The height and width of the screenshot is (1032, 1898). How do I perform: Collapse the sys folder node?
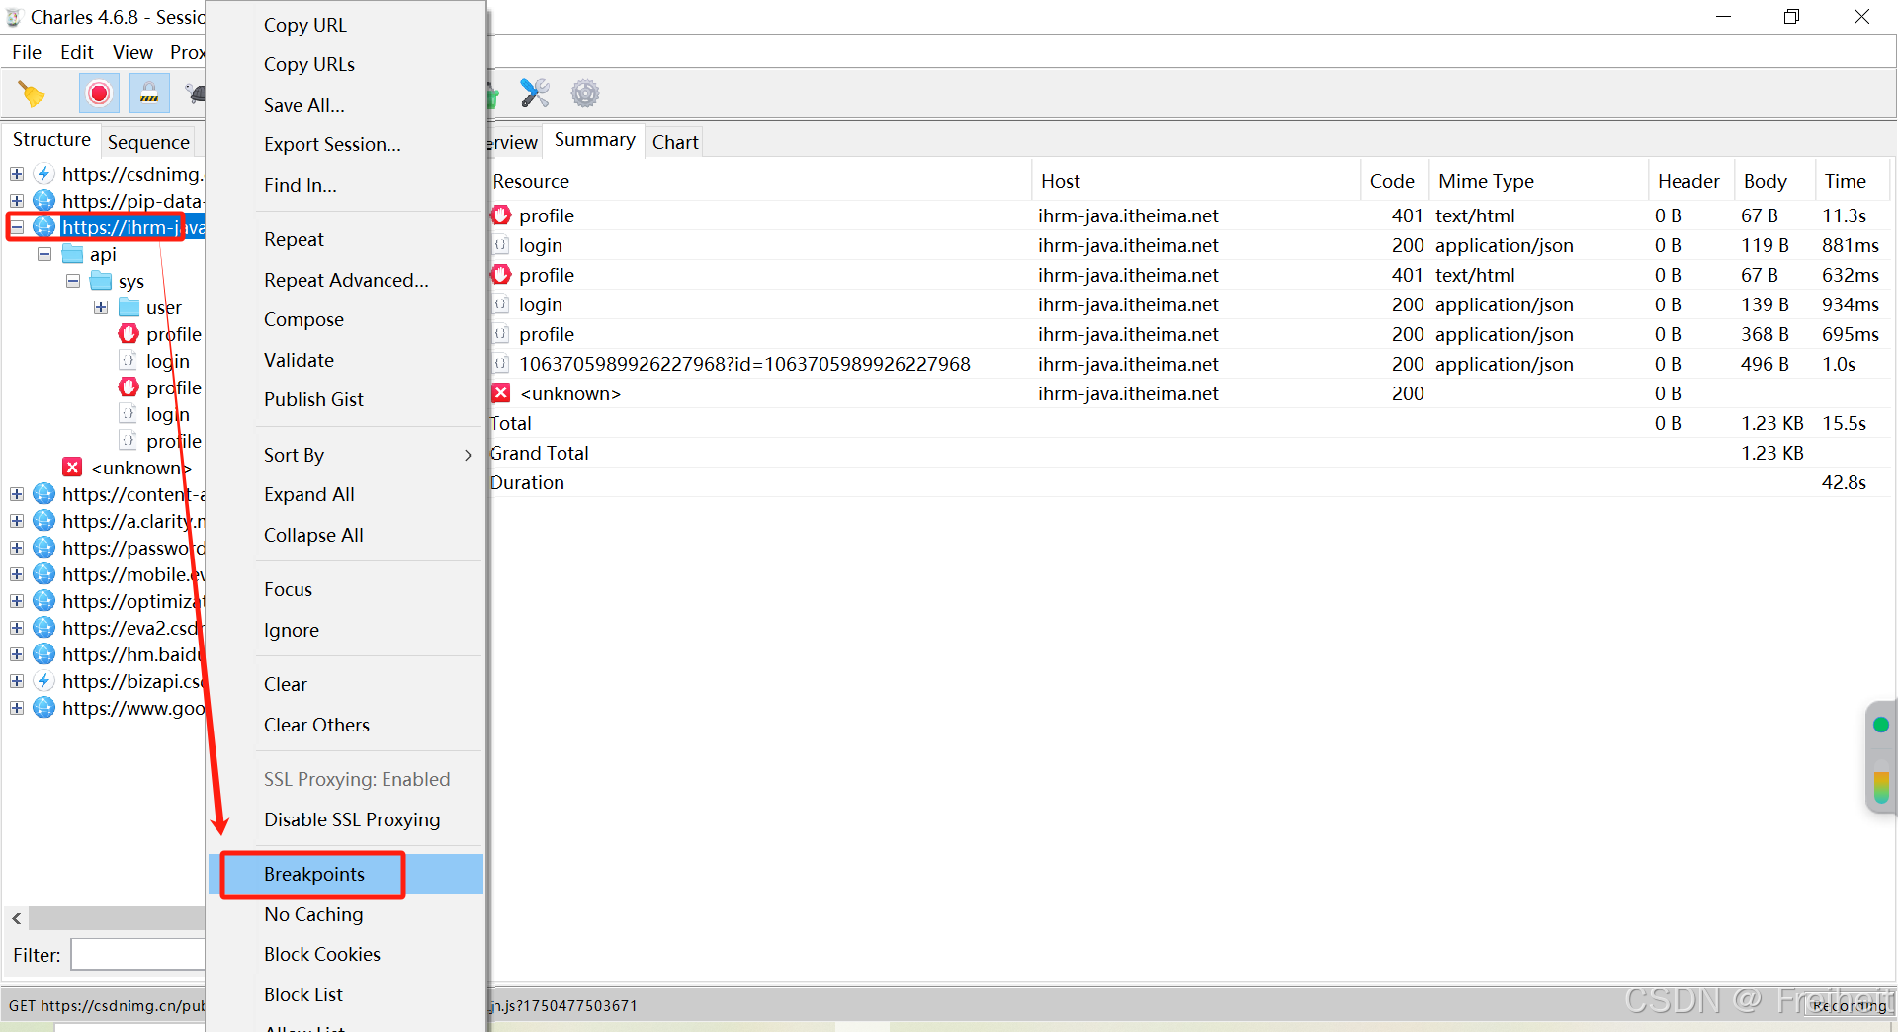pos(72,281)
